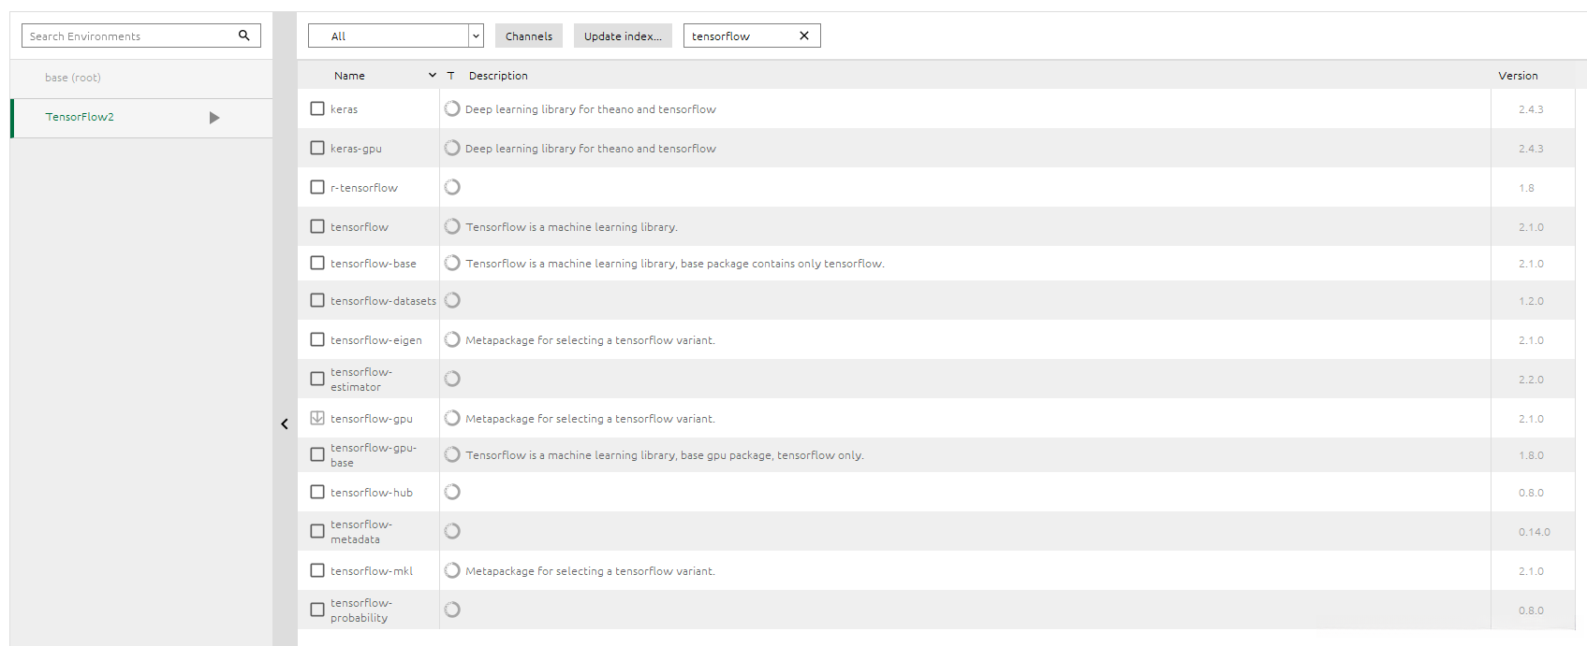Viewport: 1587px width, 646px height.
Task: Check the tensorflow-estimator checkbox
Action: pos(317,379)
